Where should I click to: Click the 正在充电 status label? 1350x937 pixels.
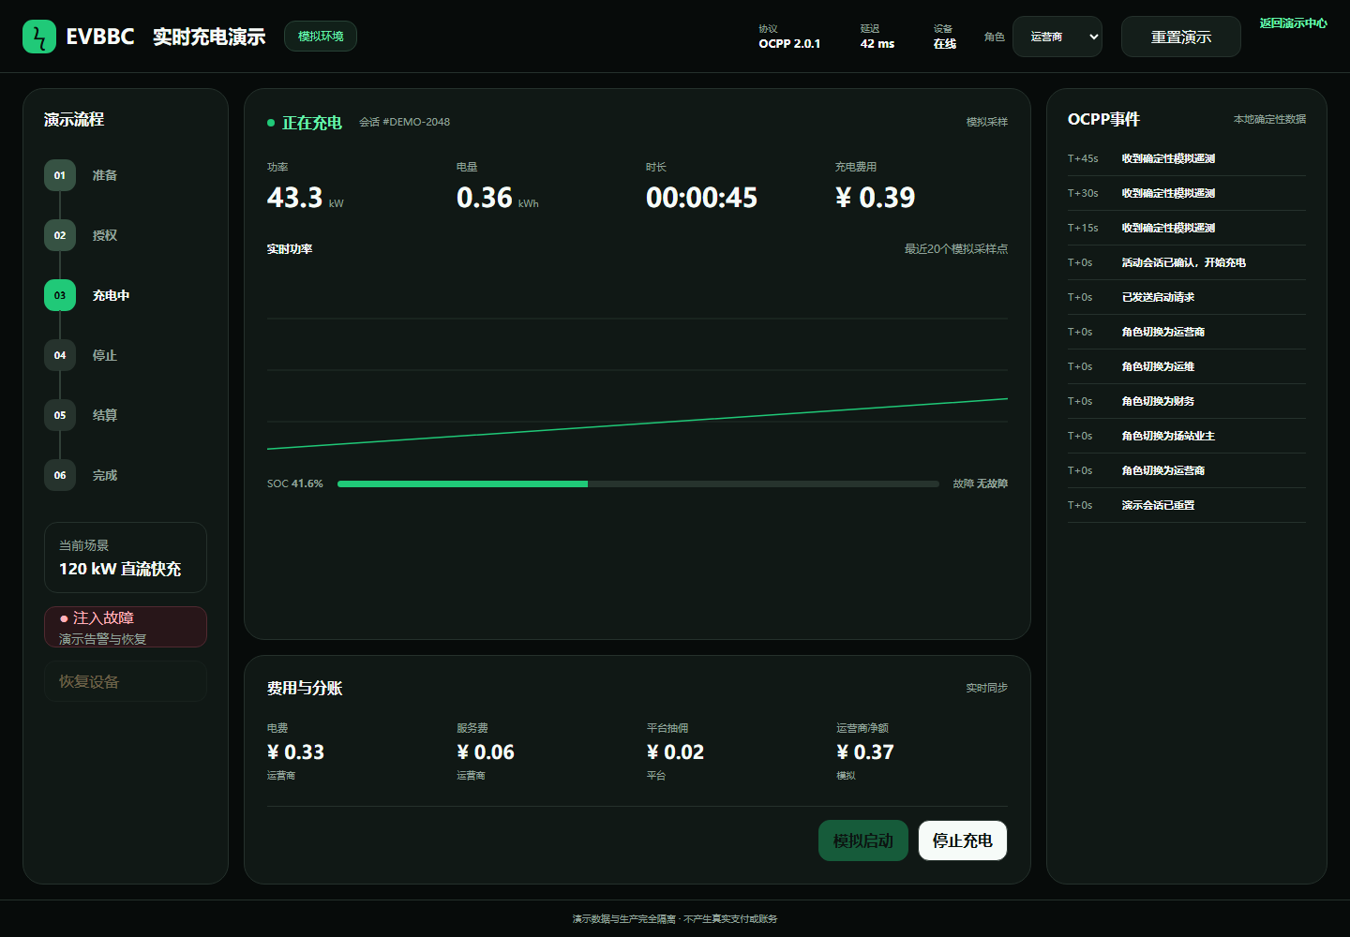[312, 123]
